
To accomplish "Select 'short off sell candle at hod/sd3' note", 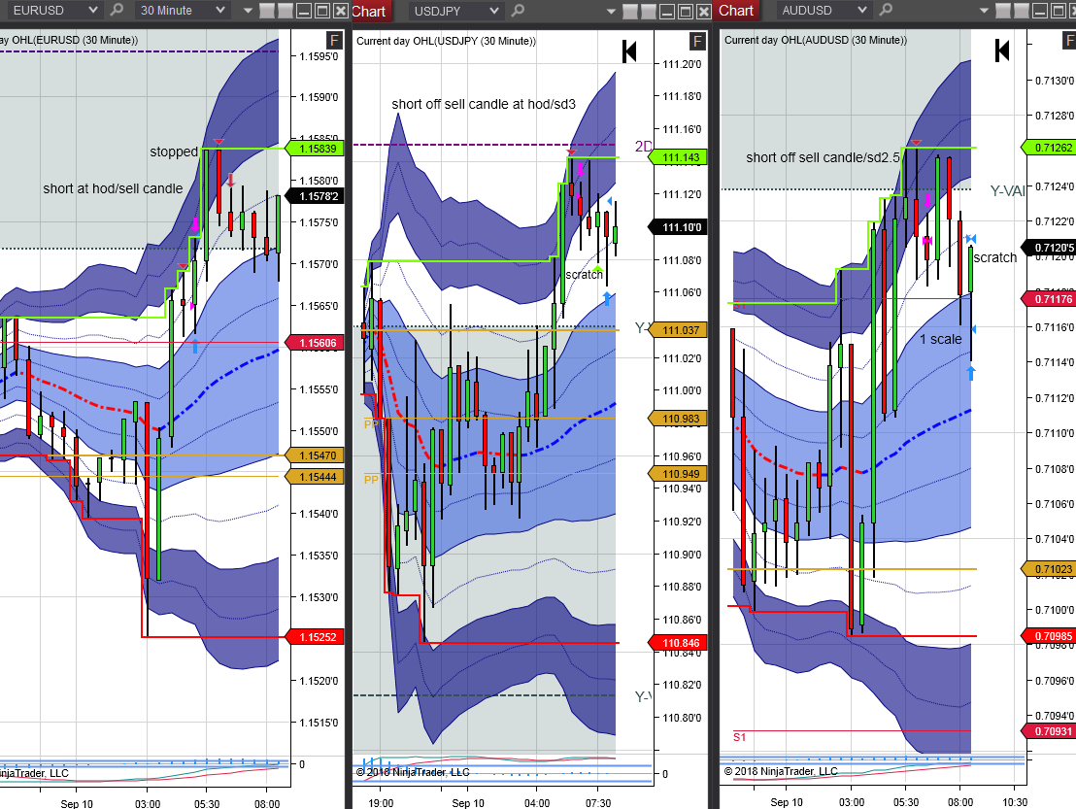I will pyautogui.click(x=483, y=104).
